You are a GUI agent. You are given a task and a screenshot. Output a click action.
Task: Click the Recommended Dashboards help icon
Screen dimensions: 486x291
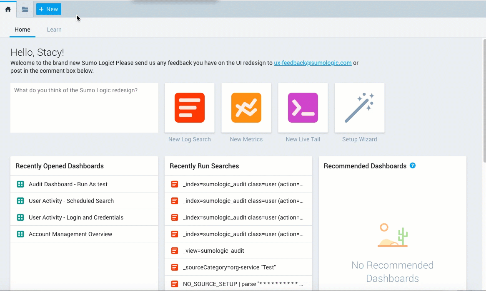coord(413,165)
